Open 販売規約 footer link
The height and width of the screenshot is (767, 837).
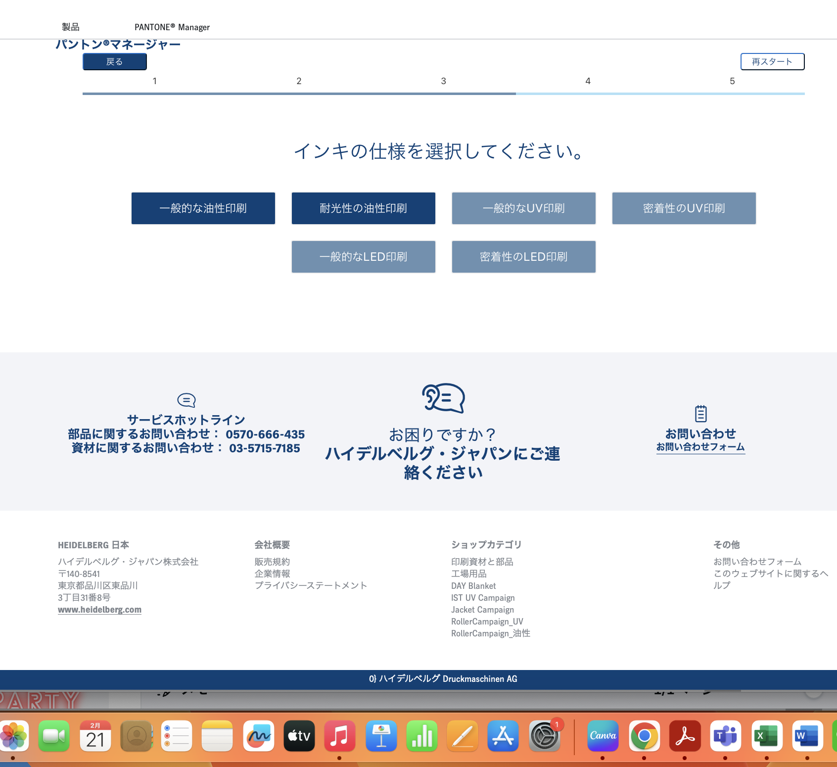pyautogui.click(x=272, y=562)
